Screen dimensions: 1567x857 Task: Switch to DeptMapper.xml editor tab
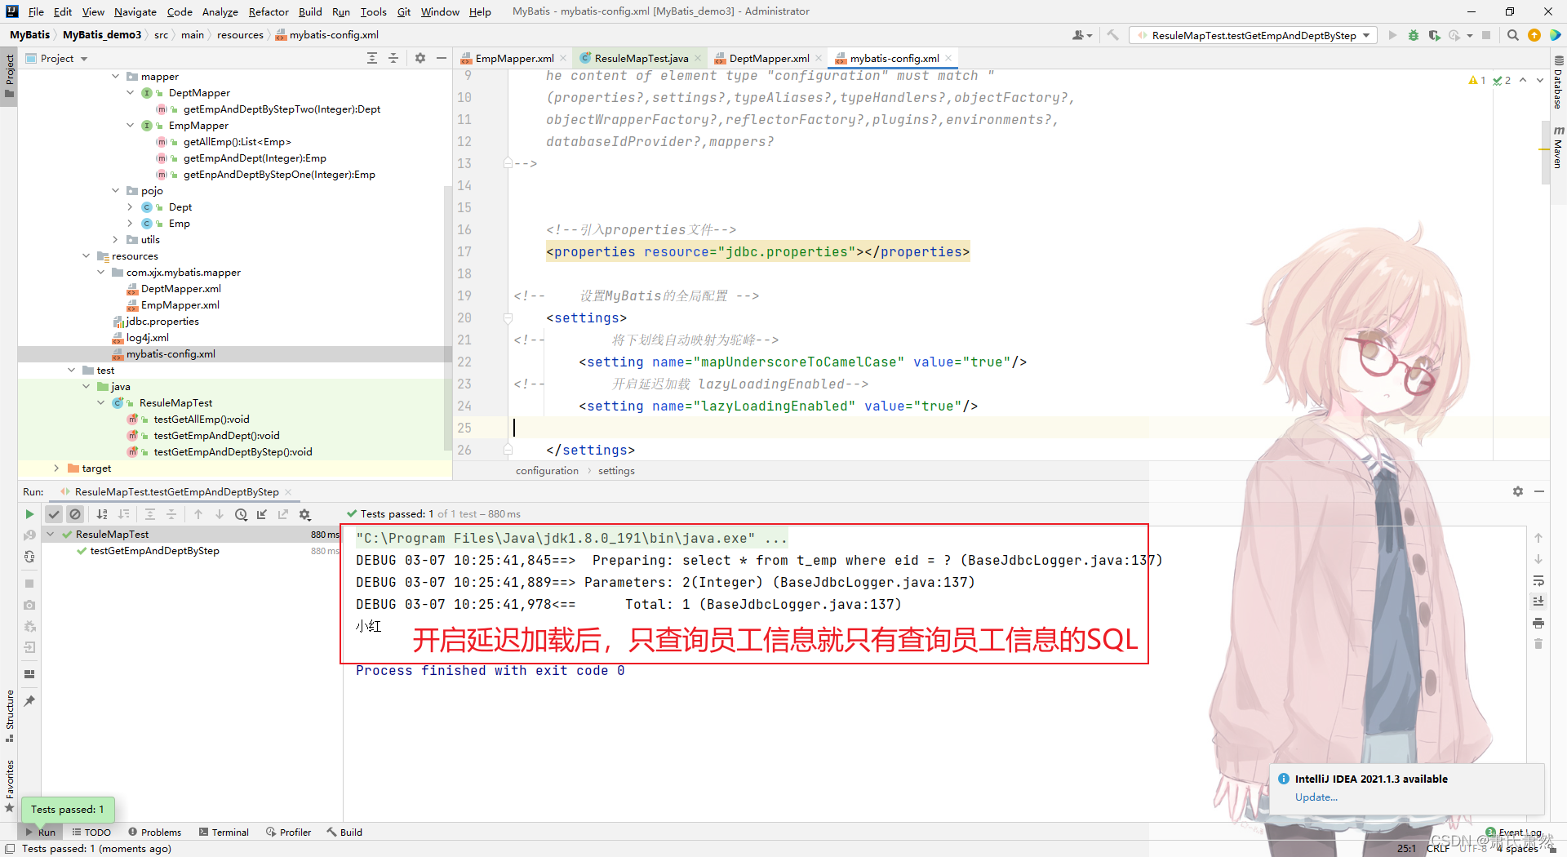coord(769,59)
